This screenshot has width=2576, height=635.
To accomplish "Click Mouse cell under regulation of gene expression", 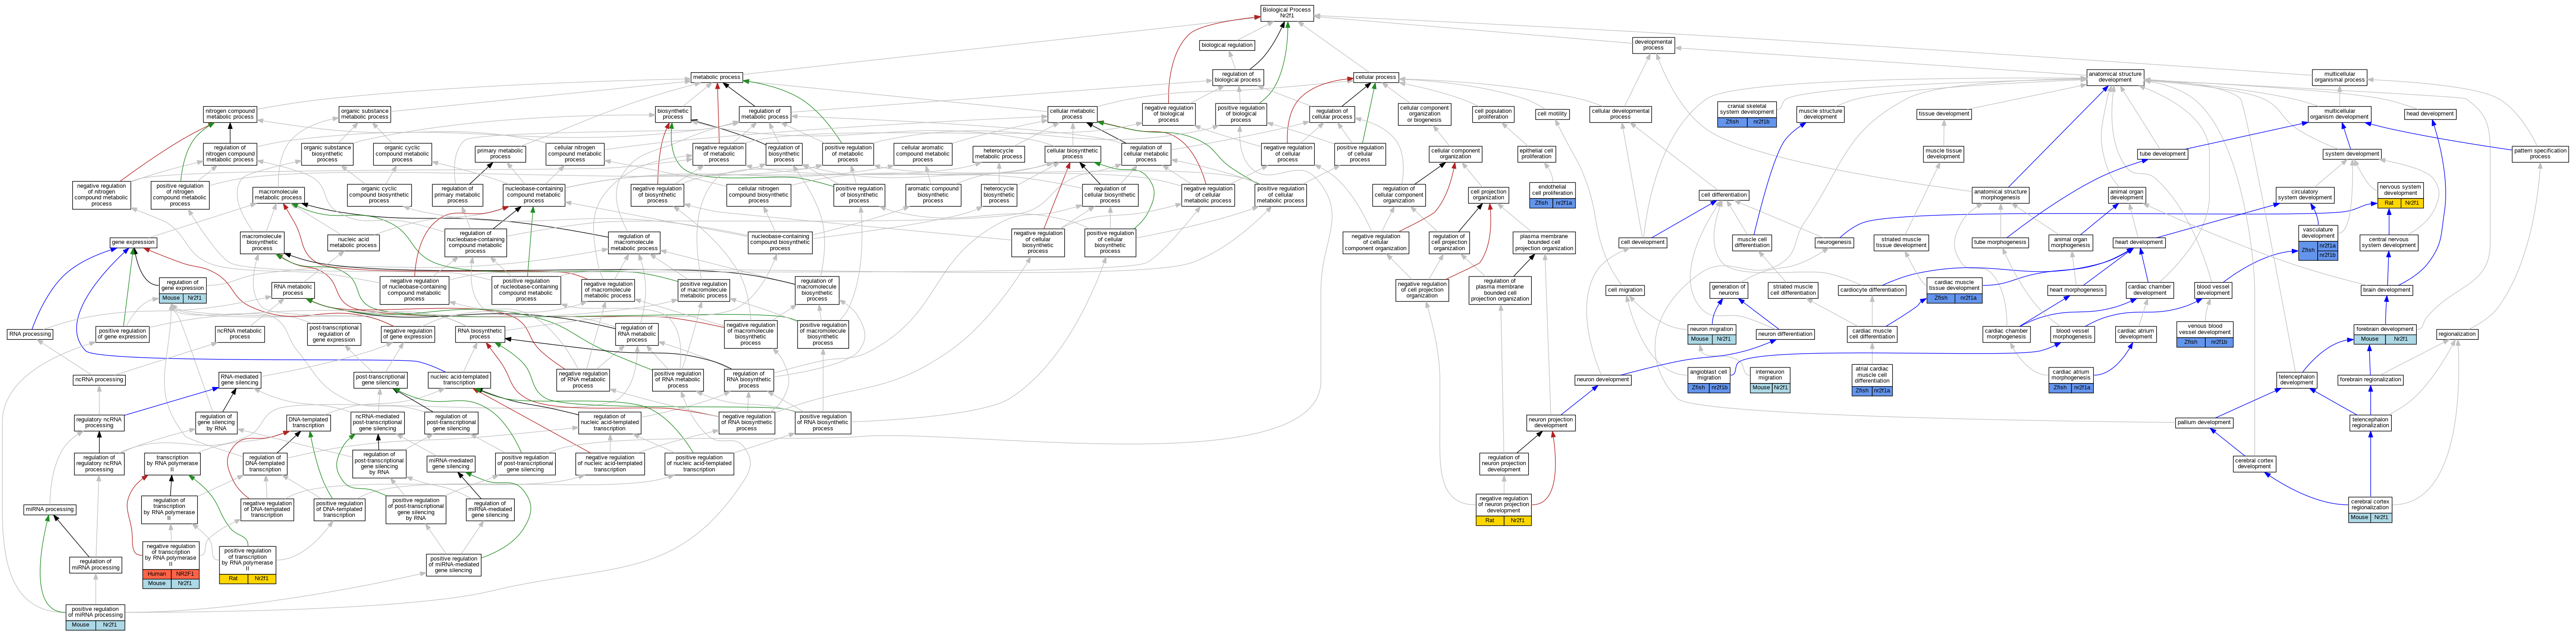I will (171, 297).
